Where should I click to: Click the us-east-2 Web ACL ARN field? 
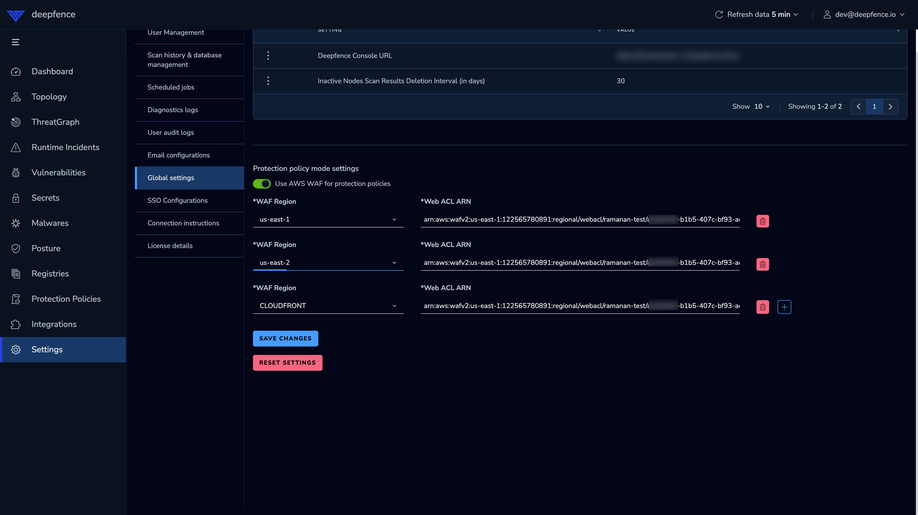579,263
